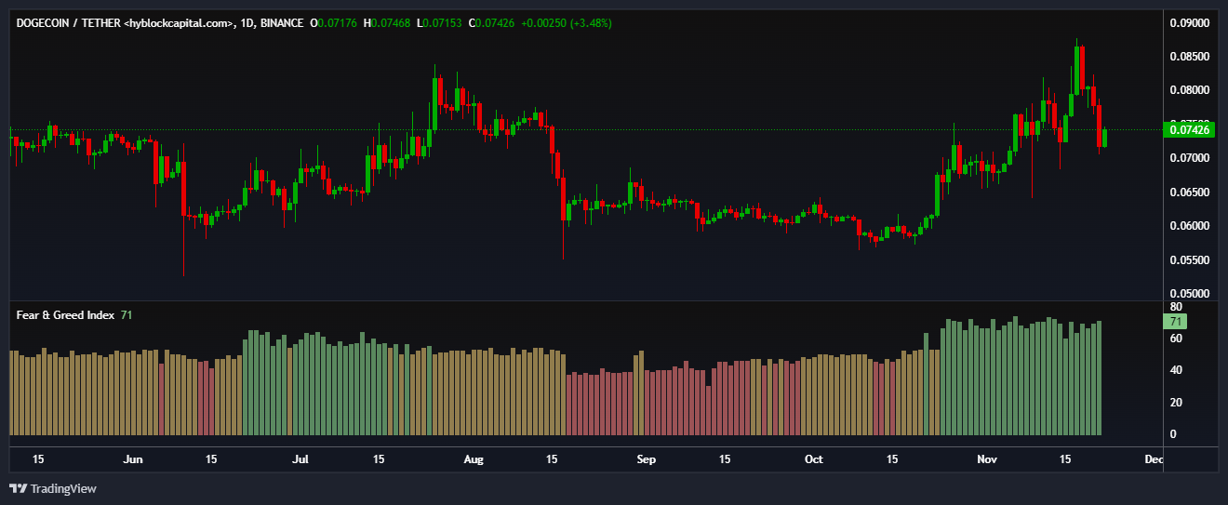Open the TradingView logo link

click(x=53, y=488)
